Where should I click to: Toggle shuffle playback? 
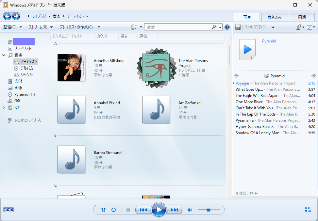103,210
